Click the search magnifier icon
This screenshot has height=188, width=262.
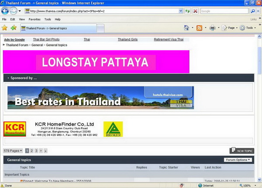[x=253, y=11]
